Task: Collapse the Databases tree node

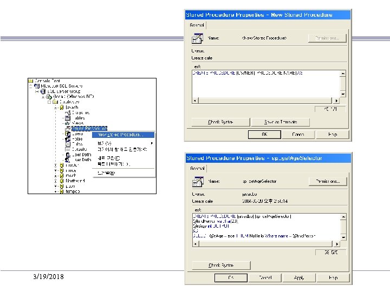Action: 49,102
